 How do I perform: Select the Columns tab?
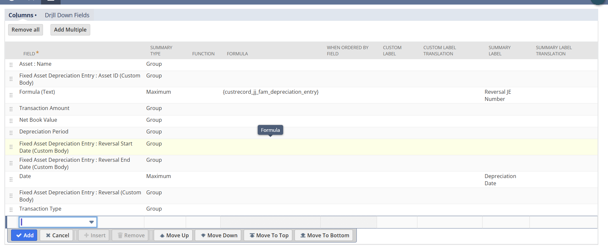click(21, 15)
